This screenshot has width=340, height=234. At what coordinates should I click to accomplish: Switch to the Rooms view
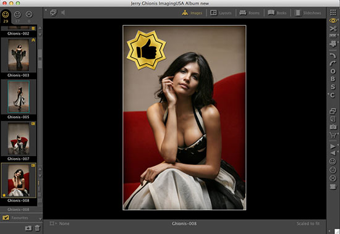(249, 13)
